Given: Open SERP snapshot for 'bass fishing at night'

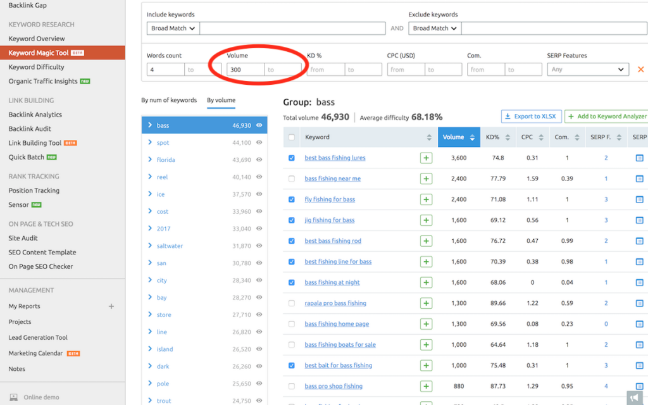Looking at the screenshot, I should (639, 282).
